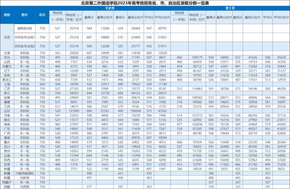Click the '山西' province cell
Screen dimensions: 290x189
pos(7,62)
